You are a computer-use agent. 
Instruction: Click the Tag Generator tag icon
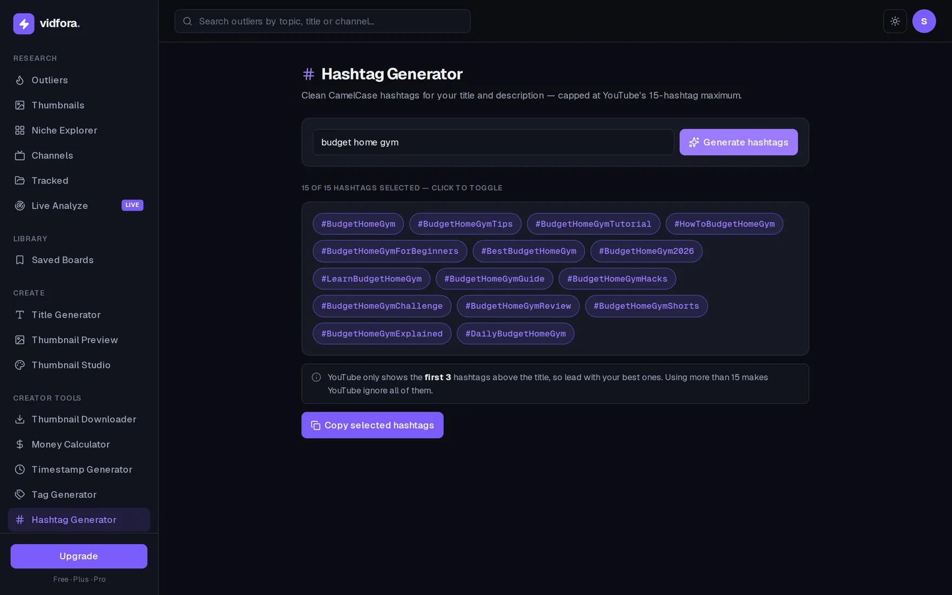click(x=20, y=494)
